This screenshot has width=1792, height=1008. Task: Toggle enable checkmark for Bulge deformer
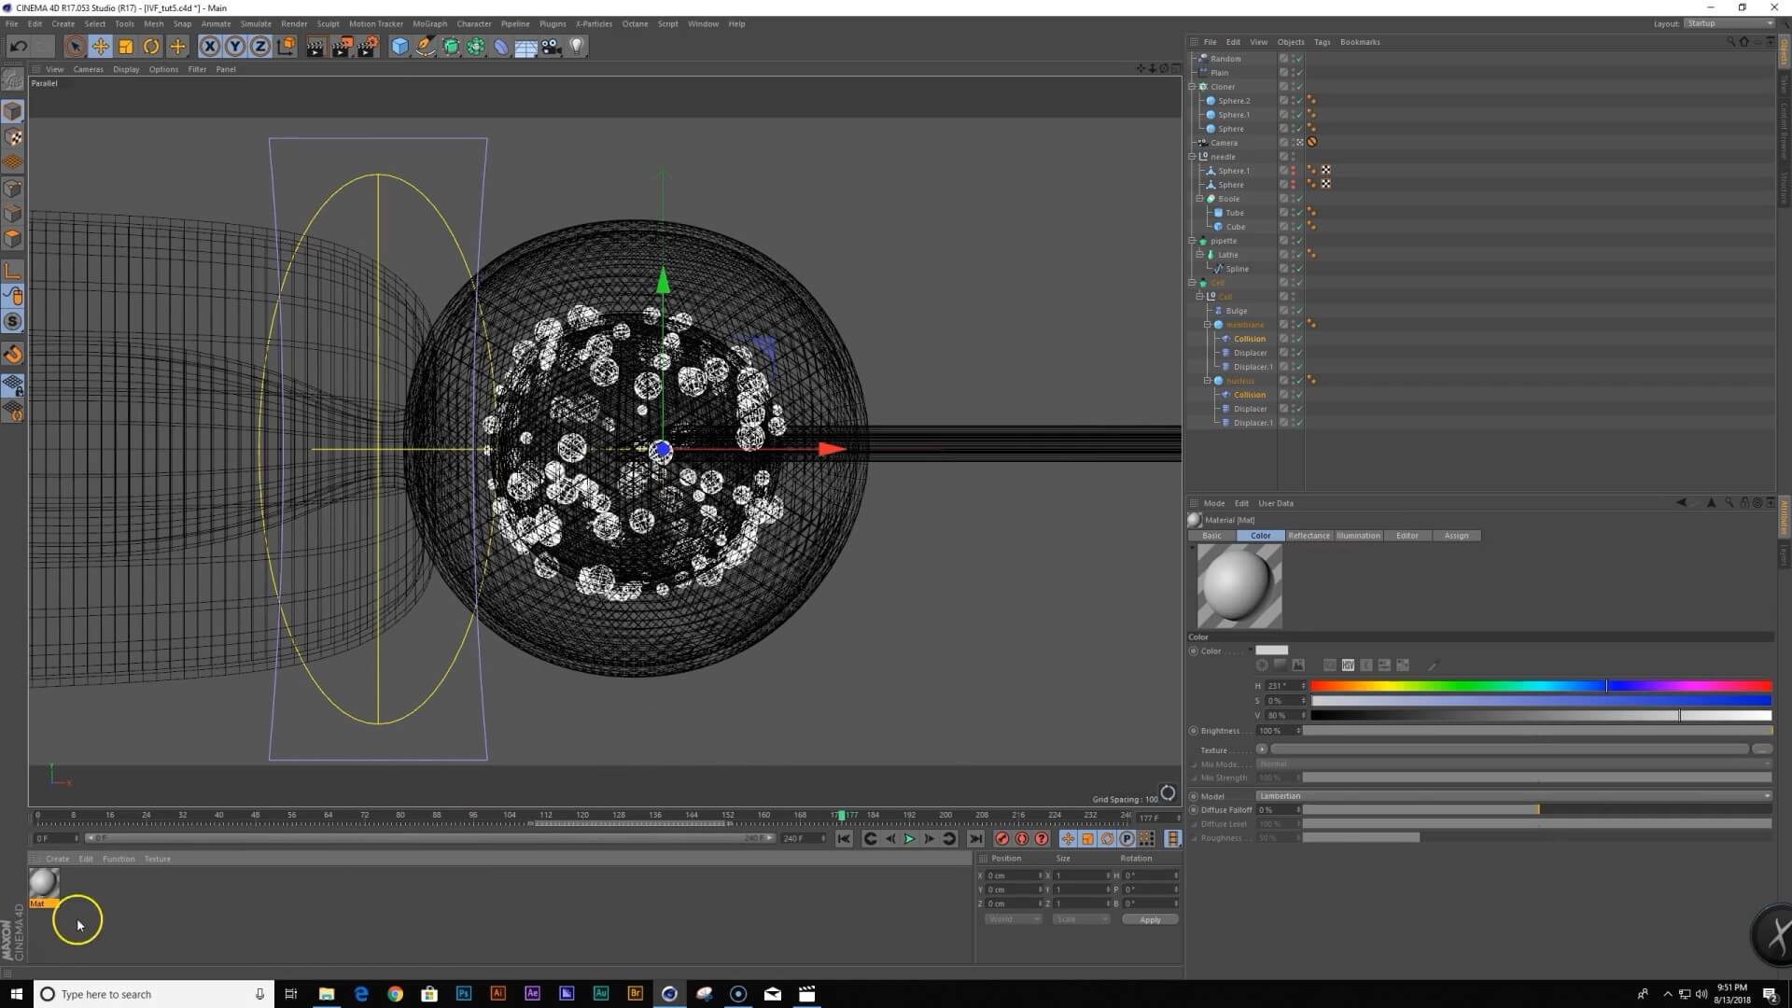click(1298, 311)
